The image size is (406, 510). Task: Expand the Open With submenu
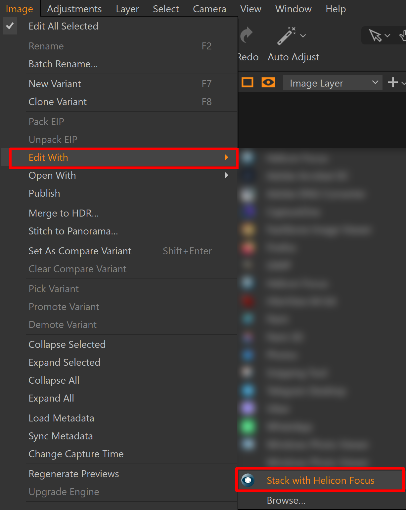[x=226, y=175]
